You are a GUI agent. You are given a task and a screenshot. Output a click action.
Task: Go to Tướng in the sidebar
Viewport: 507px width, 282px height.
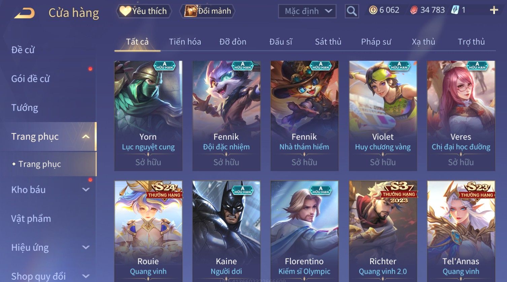click(x=25, y=108)
